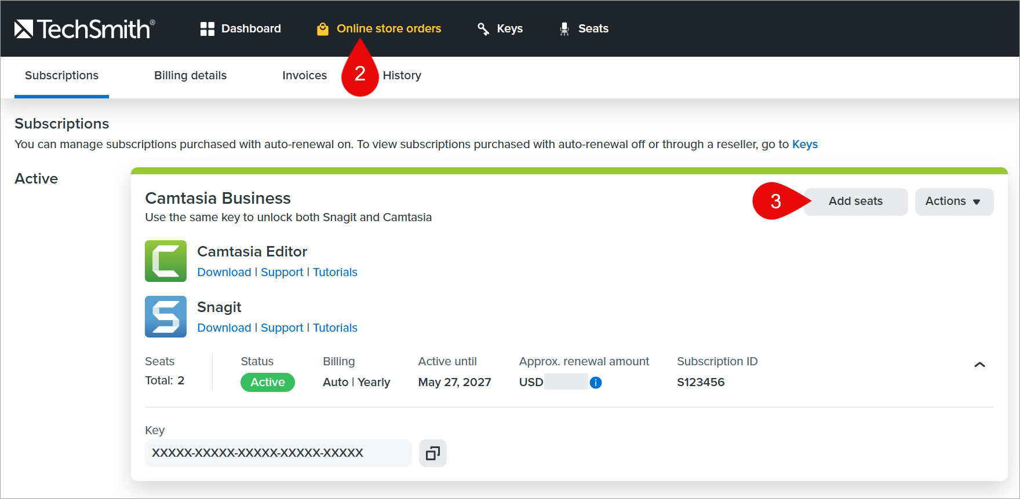Open the Camtasia Editor Download link
The height and width of the screenshot is (499, 1020).
point(224,272)
